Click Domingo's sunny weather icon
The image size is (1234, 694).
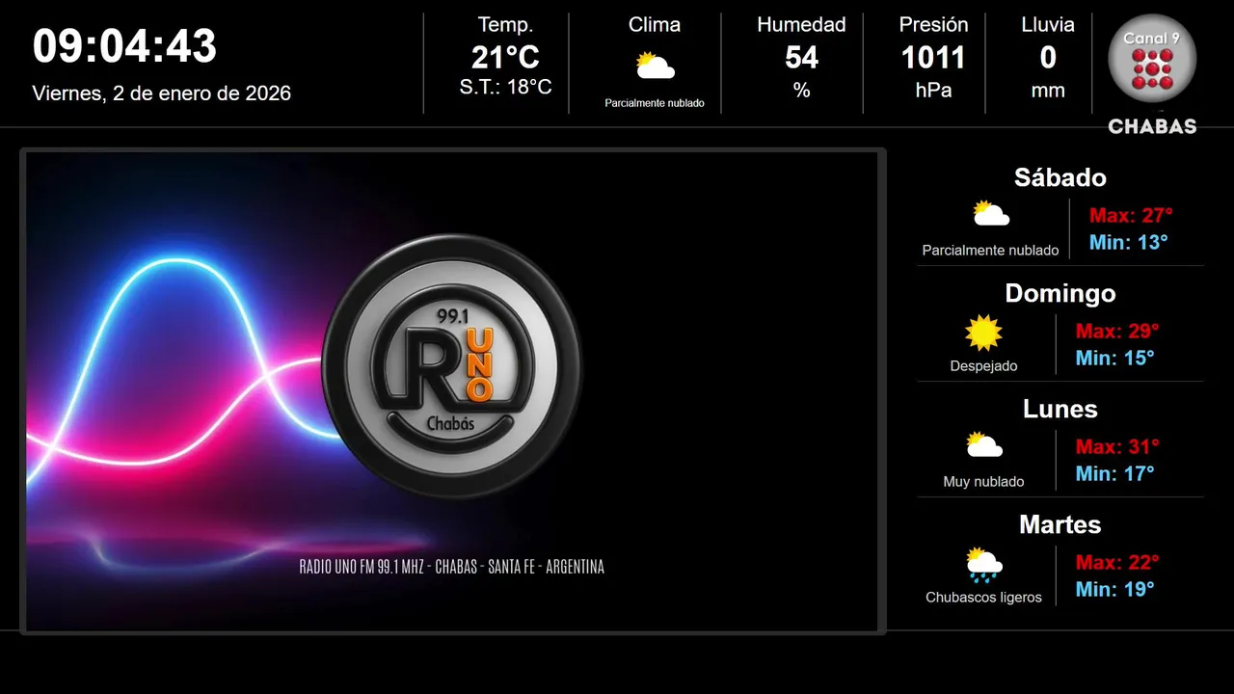pos(983,333)
